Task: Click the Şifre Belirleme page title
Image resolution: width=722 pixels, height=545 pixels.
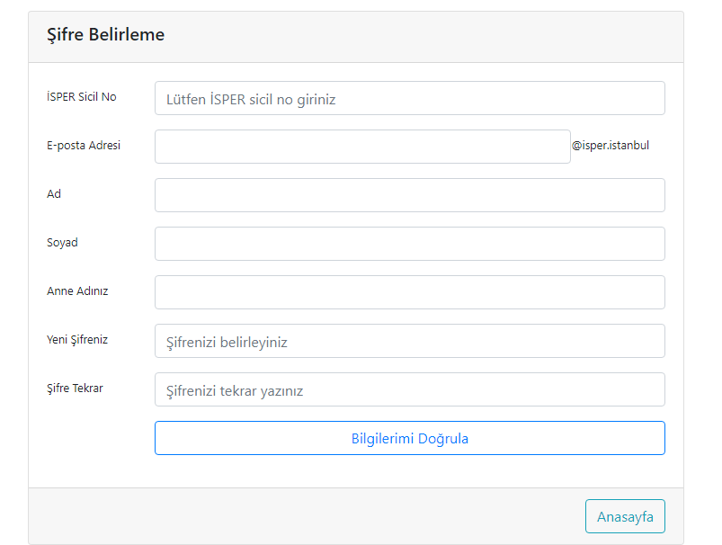Action: 105,34
